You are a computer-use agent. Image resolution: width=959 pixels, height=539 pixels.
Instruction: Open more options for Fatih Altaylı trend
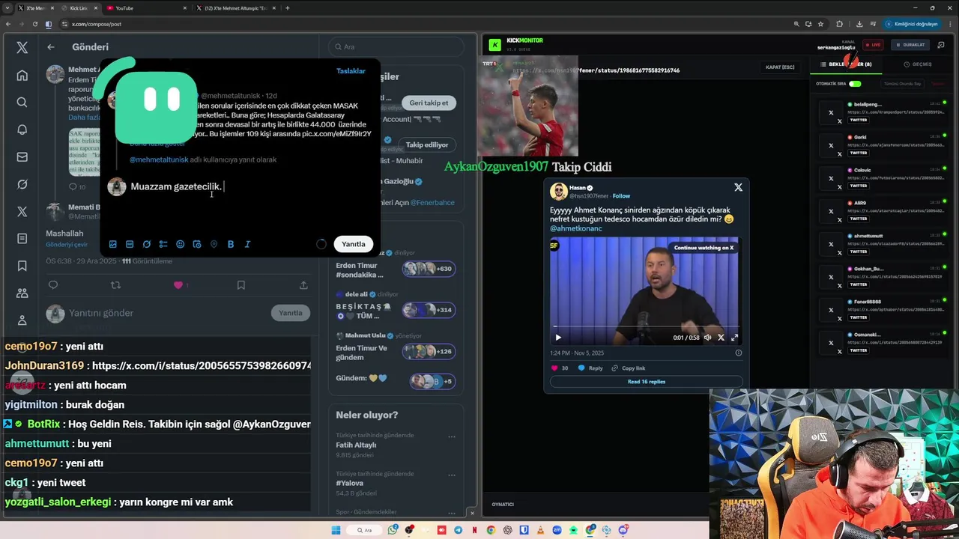(452, 436)
